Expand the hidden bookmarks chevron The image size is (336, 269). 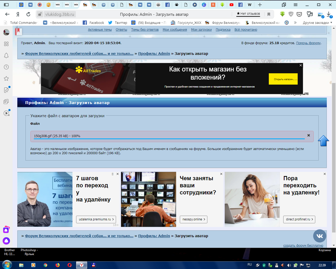coord(295,23)
